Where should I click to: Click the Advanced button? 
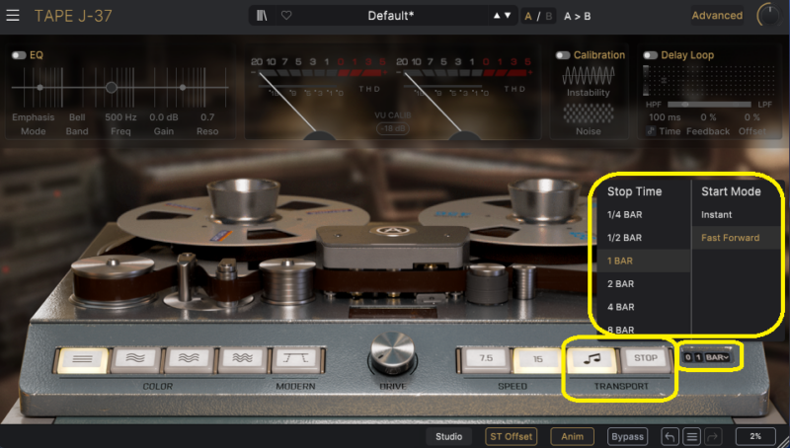[717, 16]
